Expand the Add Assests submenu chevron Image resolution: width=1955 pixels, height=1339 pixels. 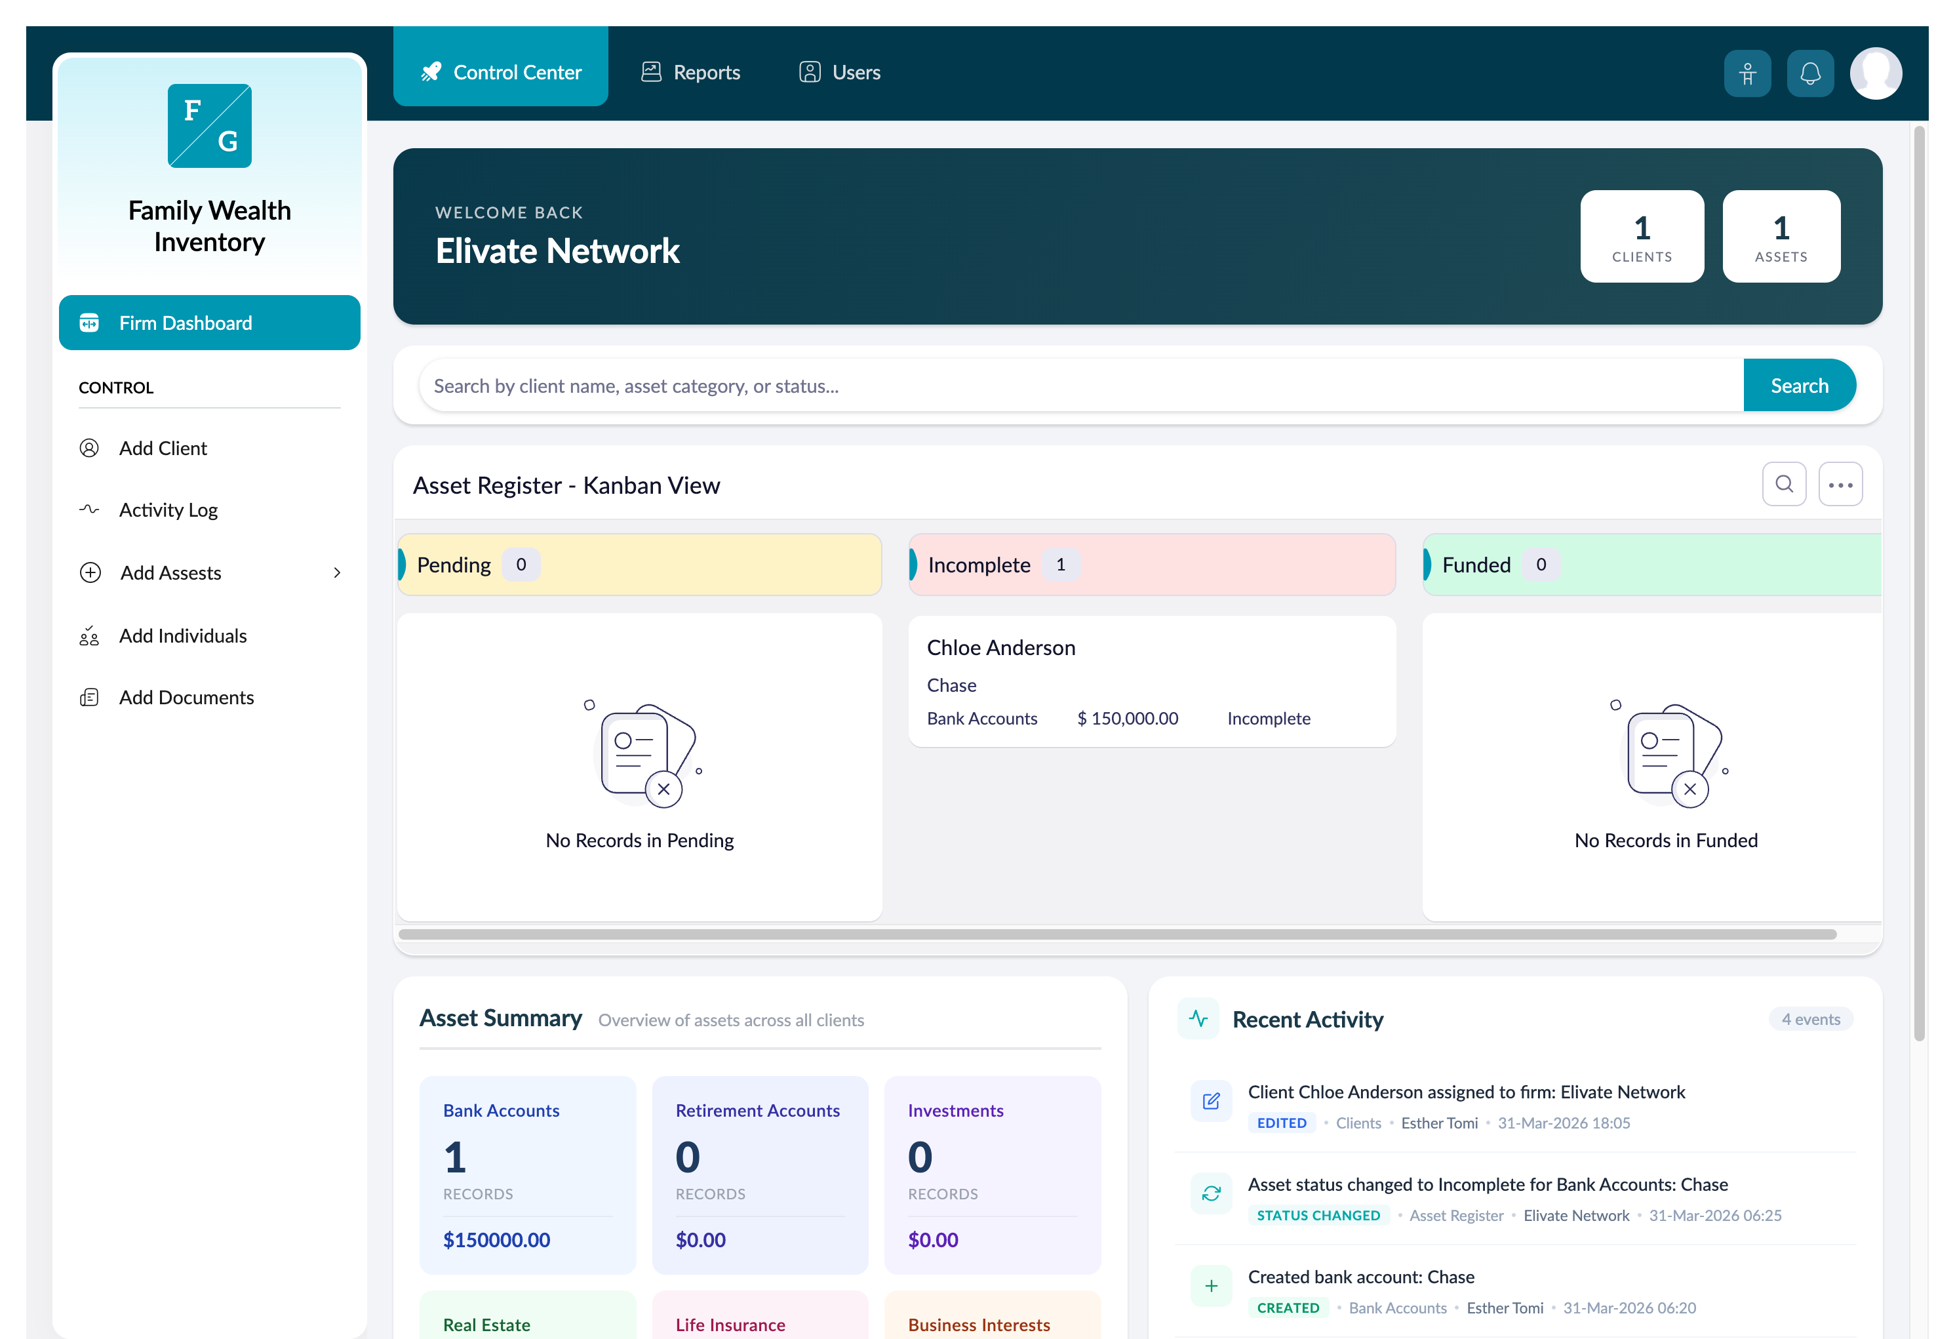click(338, 572)
